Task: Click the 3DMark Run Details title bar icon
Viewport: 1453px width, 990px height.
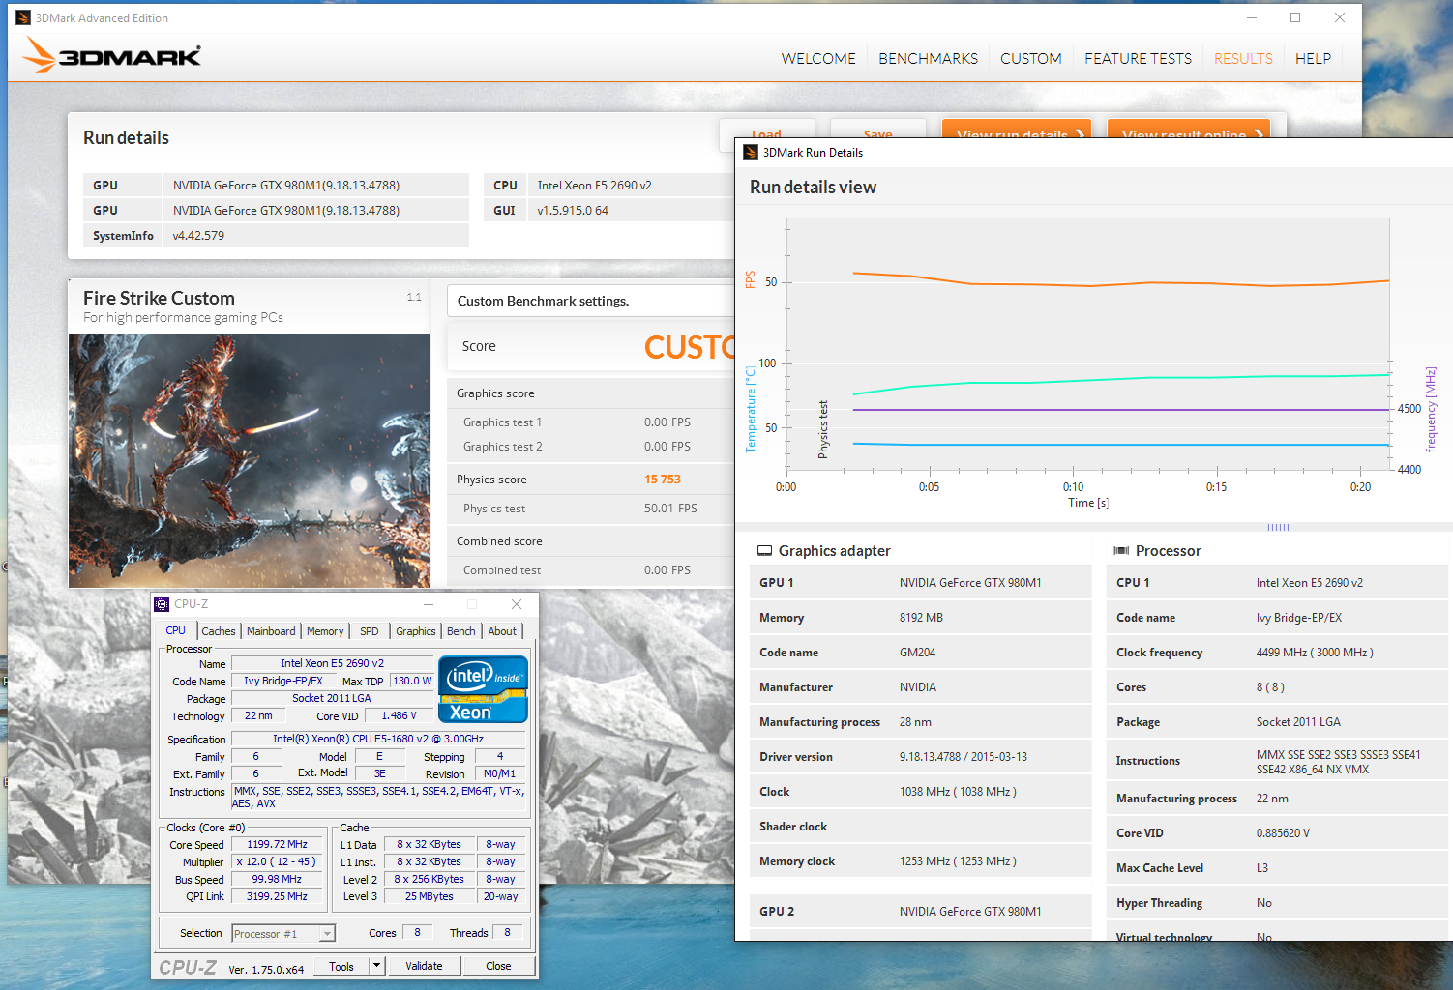Action: [x=751, y=152]
